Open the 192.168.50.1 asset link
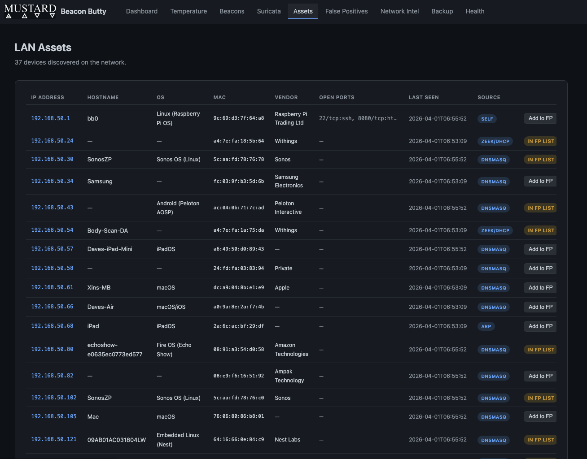The height and width of the screenshot is (459, 587). (x=50, y=118)
